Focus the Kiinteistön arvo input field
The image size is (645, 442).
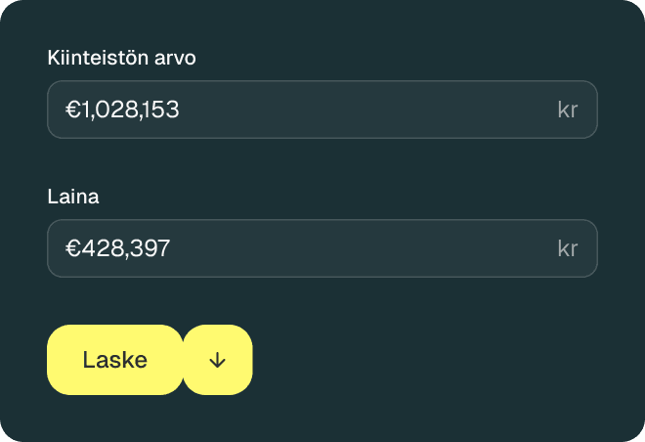[322, 110]
